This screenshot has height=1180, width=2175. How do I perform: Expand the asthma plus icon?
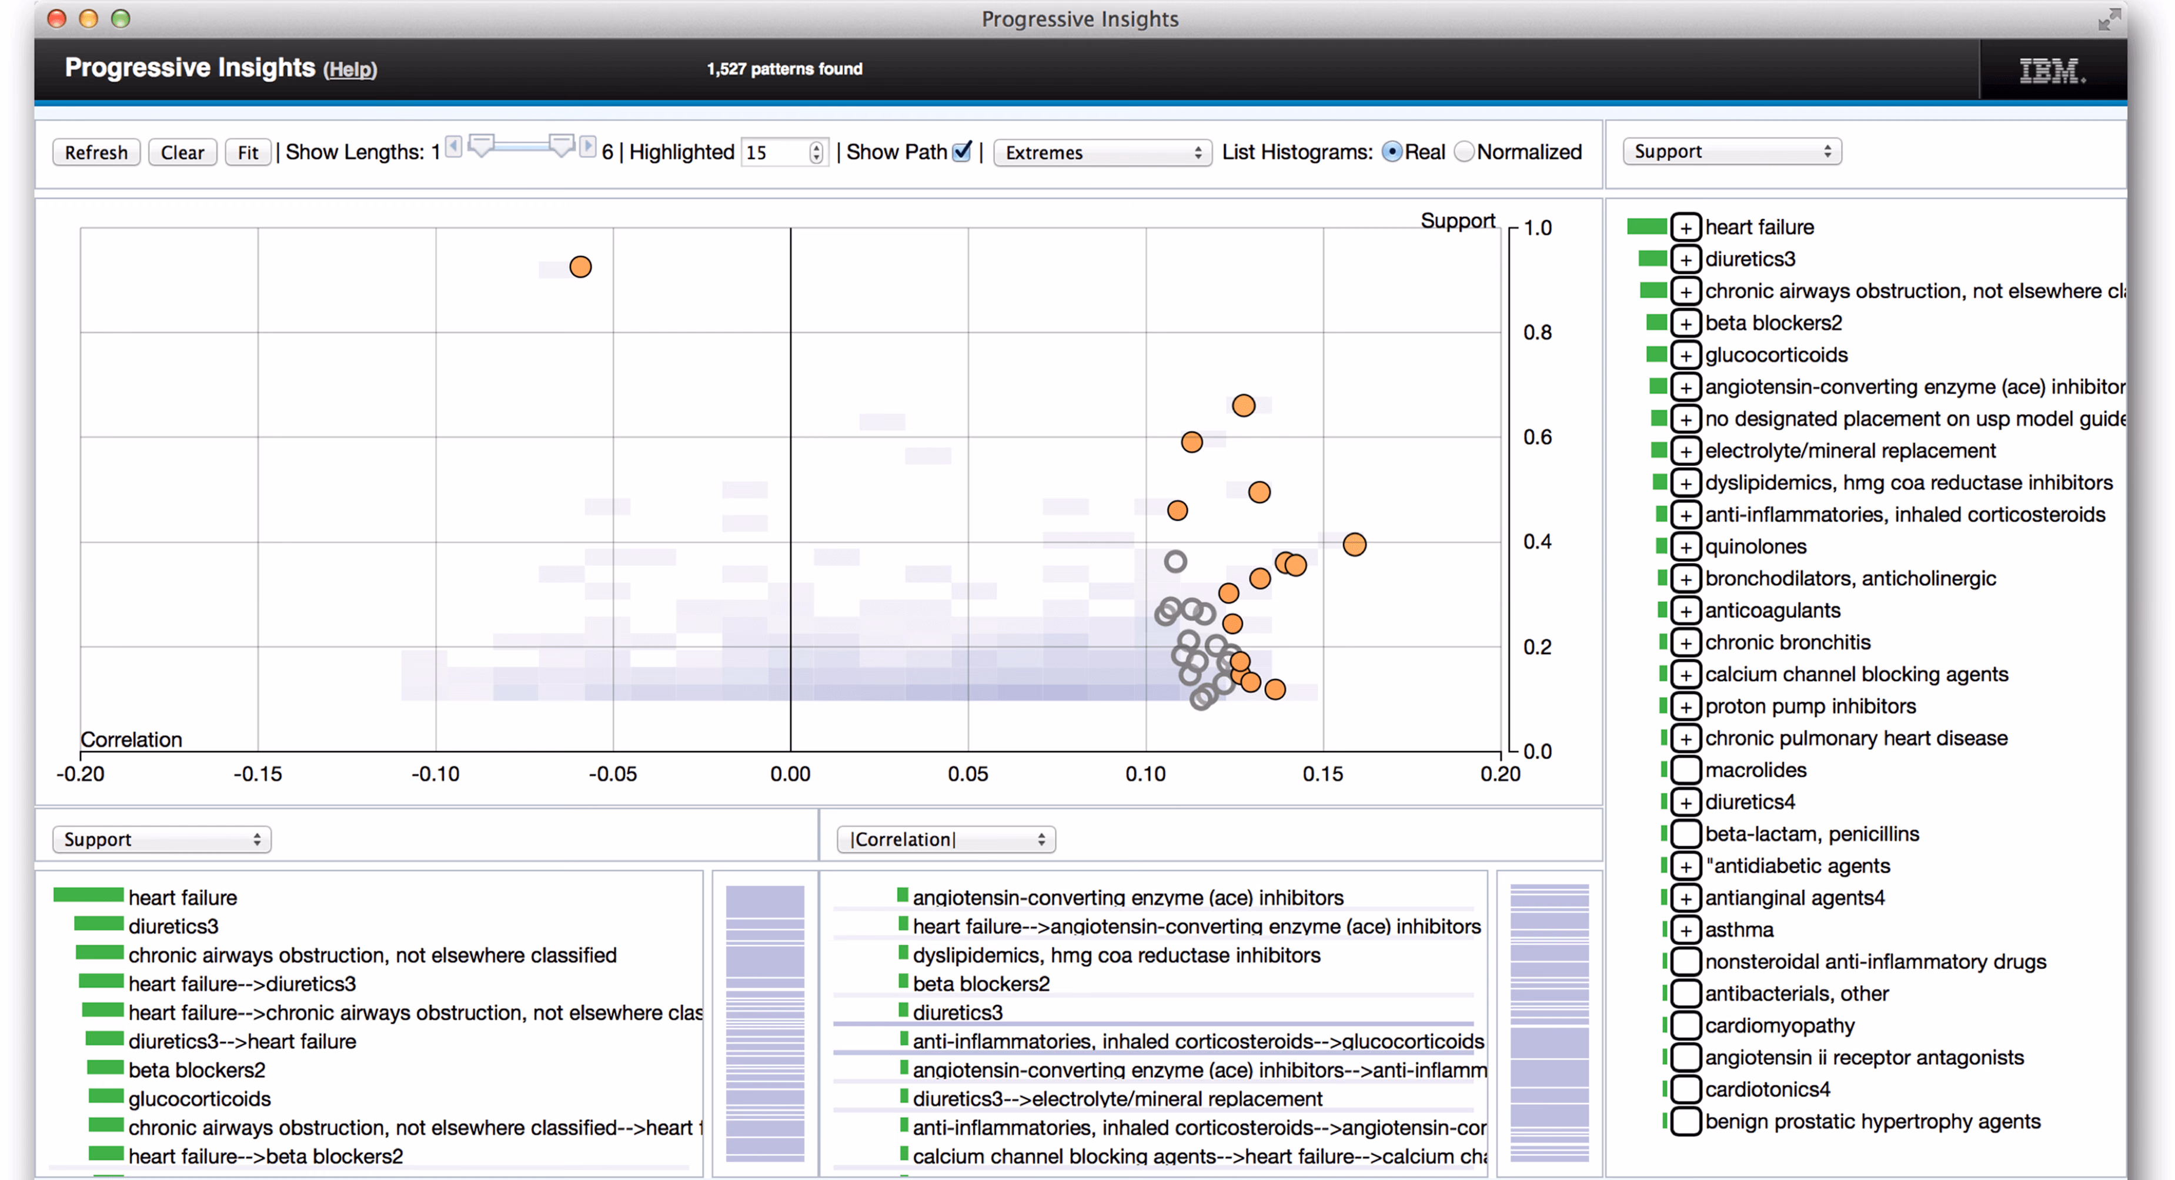pos(1685,930)
